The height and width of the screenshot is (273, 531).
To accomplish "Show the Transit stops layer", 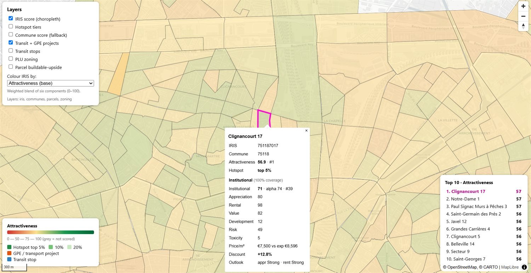I will (x=11, y=51).
